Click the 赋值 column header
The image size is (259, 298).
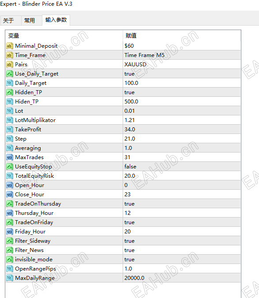tap(182, 36)
